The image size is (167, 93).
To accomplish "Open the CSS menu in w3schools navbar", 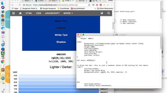I will tap(39, 13).
